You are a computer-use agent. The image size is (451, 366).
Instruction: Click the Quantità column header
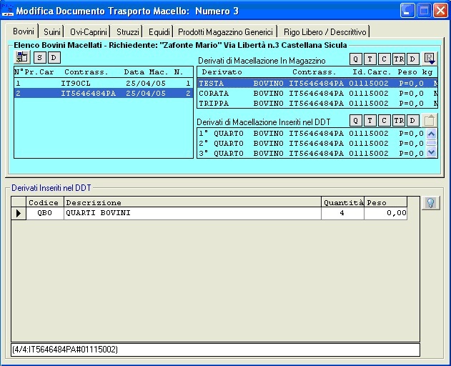pyautogui.click(x=342, y=202)
